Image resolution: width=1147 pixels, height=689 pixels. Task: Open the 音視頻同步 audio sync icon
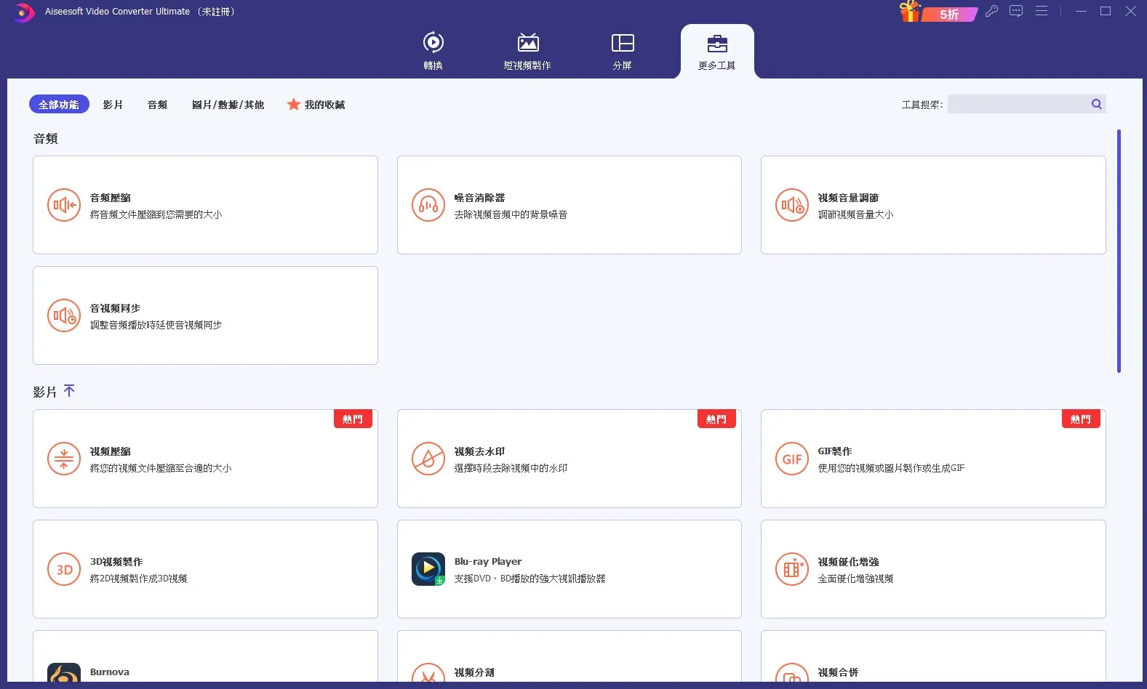point(64,315)
